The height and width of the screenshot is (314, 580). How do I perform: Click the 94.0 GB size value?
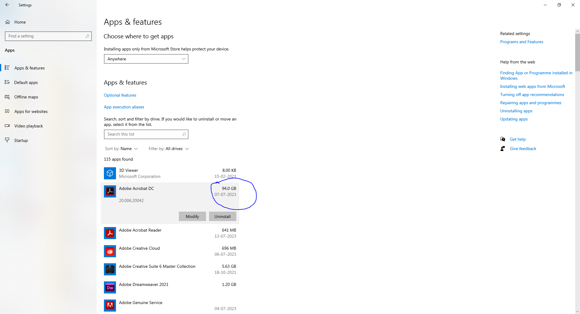[229, 188]
